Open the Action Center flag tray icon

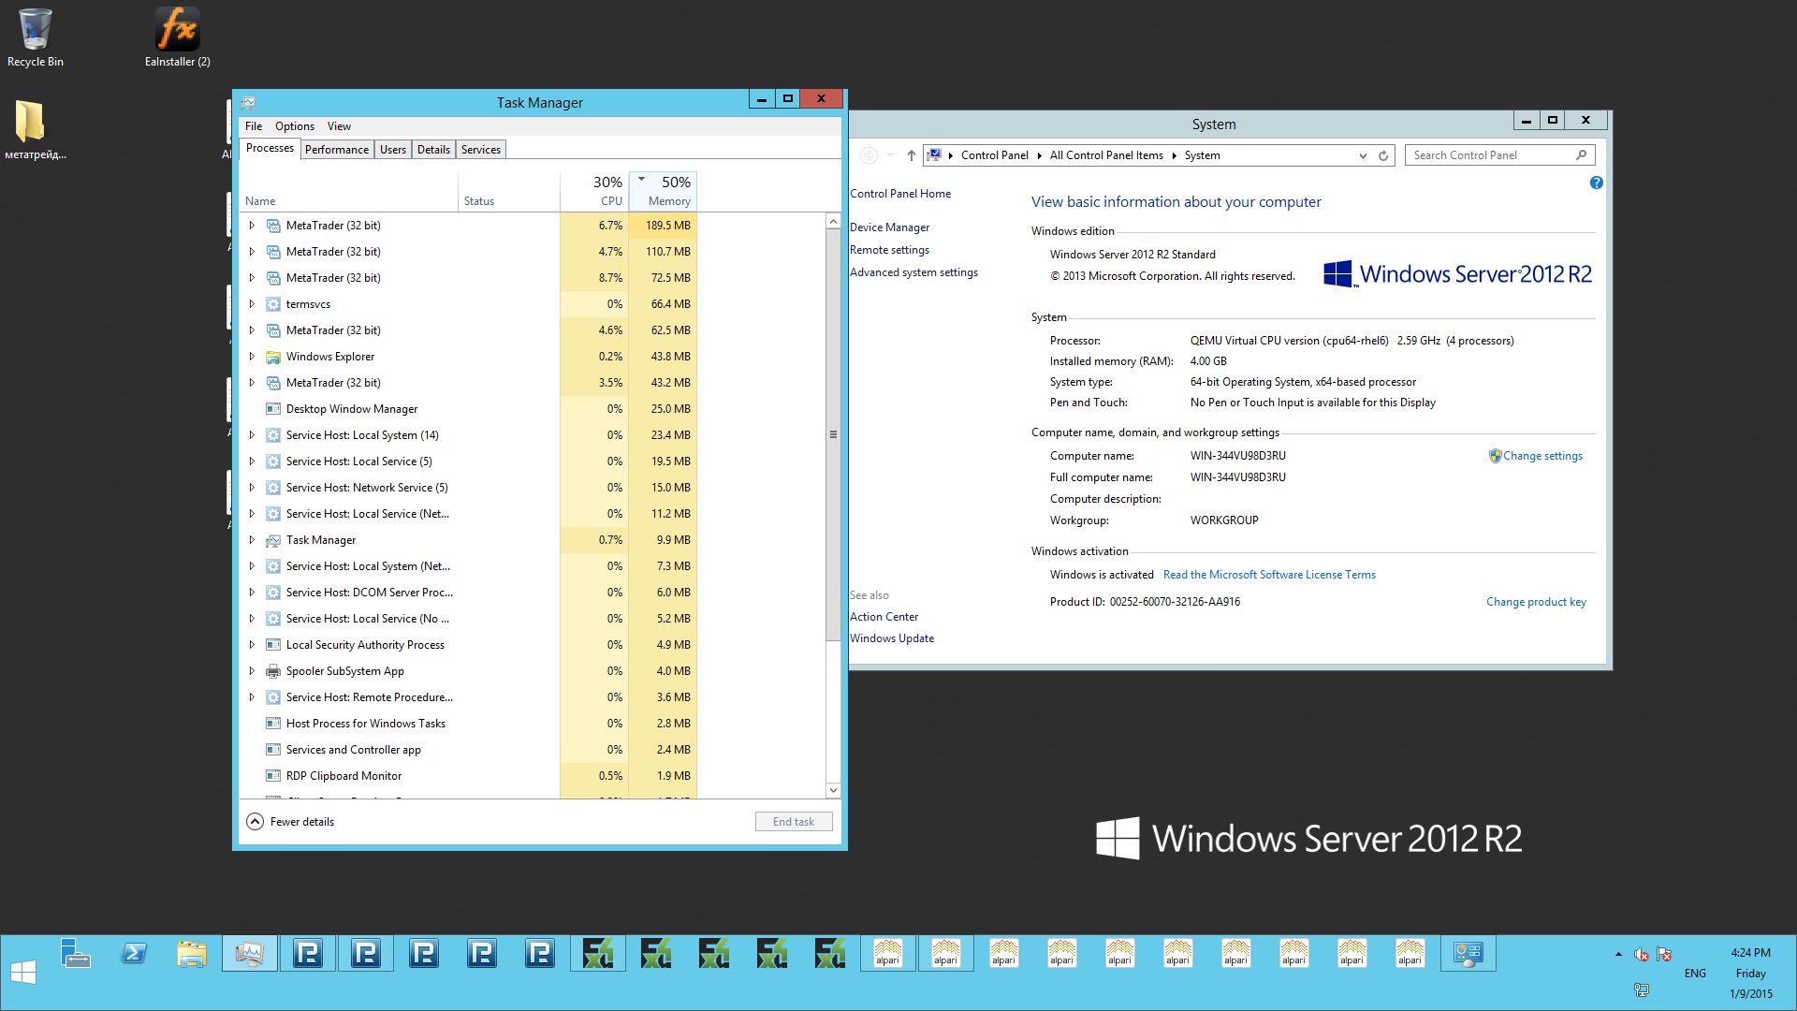tap(1664, 955)
